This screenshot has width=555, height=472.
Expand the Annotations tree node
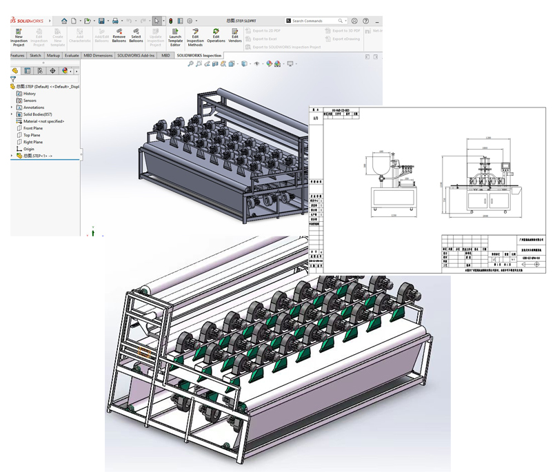(x=12, y=107)
